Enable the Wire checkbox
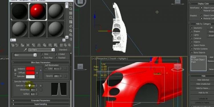This screenshot has height=107, width=214. coord(42,54)
